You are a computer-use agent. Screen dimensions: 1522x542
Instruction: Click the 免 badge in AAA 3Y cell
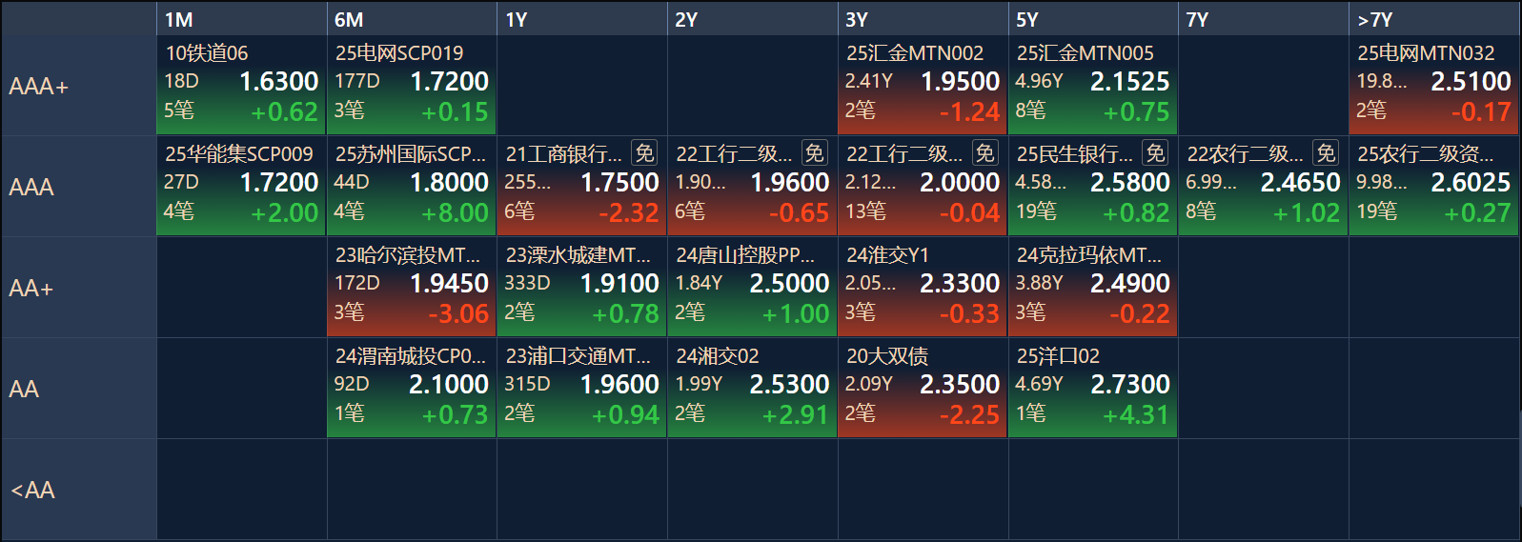tap(984, 153)
